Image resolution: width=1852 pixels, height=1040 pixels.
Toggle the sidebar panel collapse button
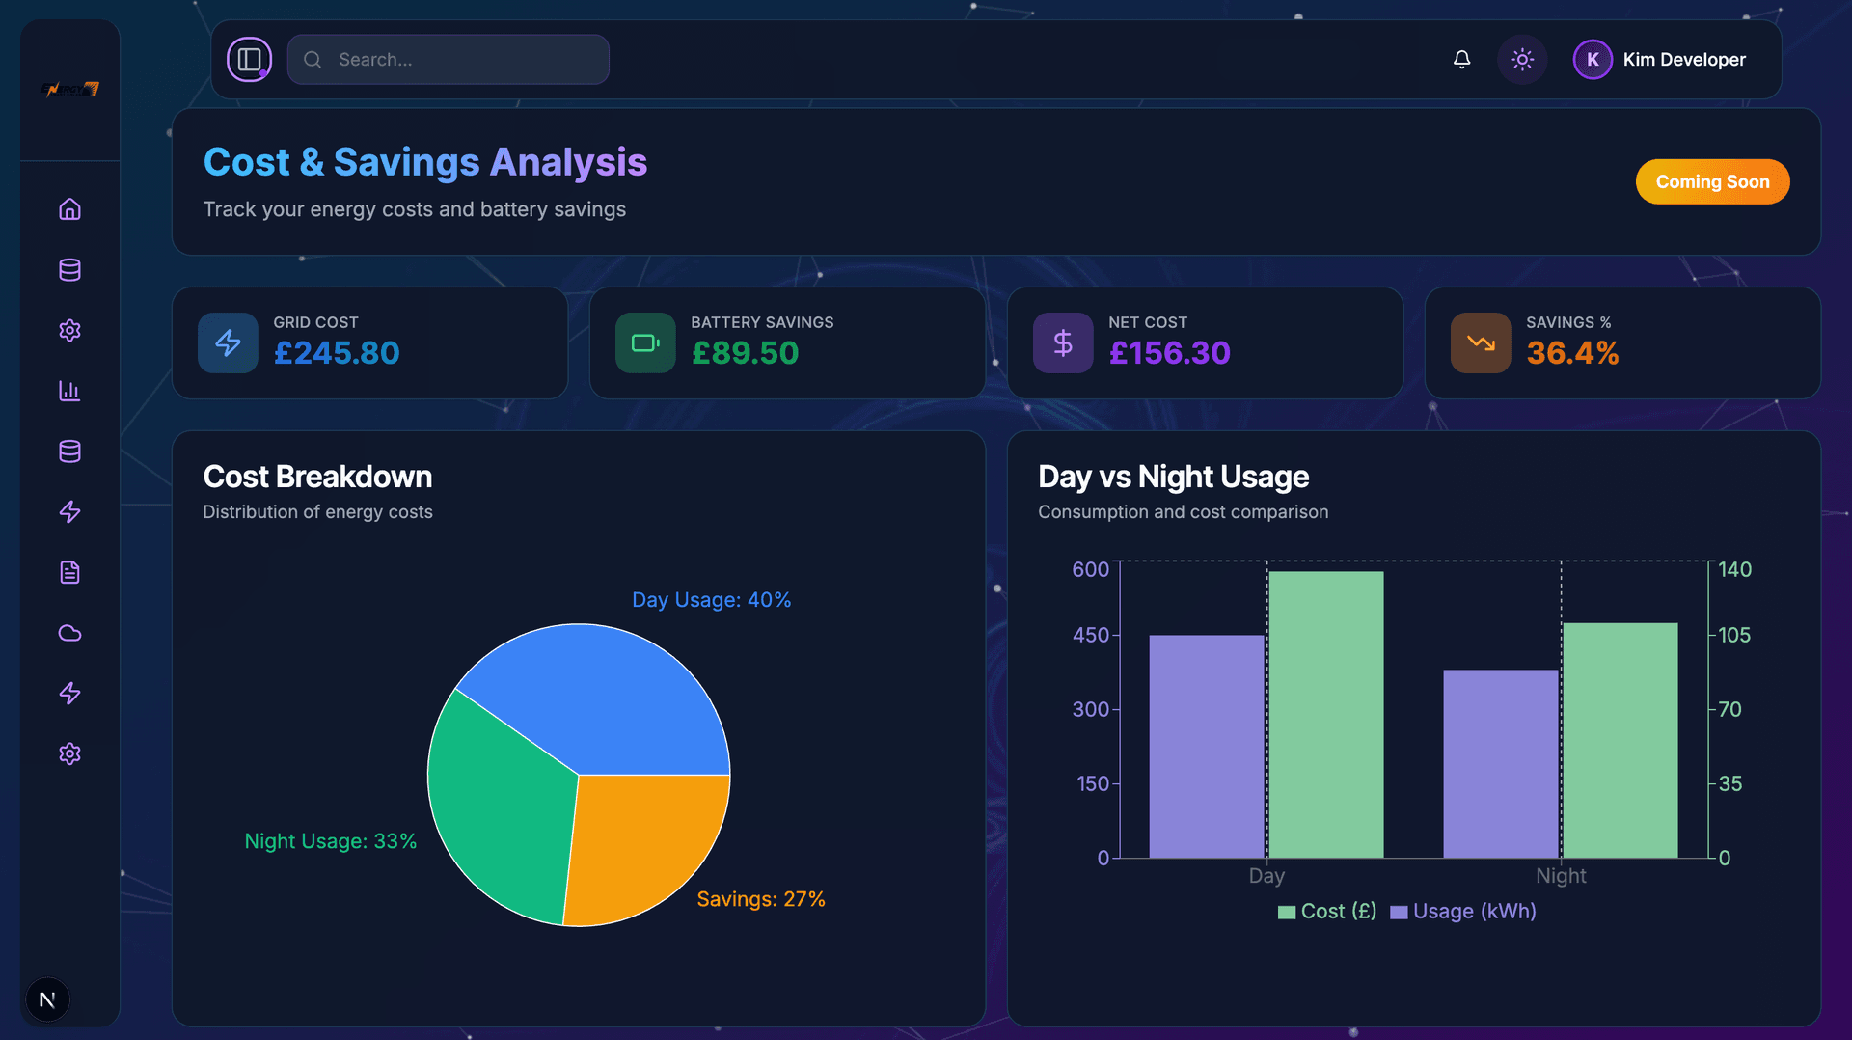(250, 60)
